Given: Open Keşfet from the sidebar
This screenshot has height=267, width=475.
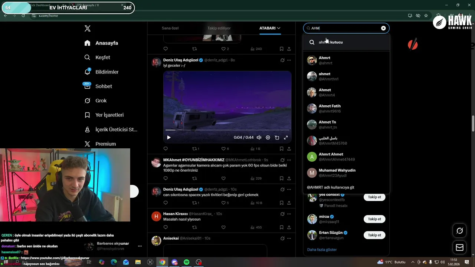Looking at the screenshot, I should [97, 57].
